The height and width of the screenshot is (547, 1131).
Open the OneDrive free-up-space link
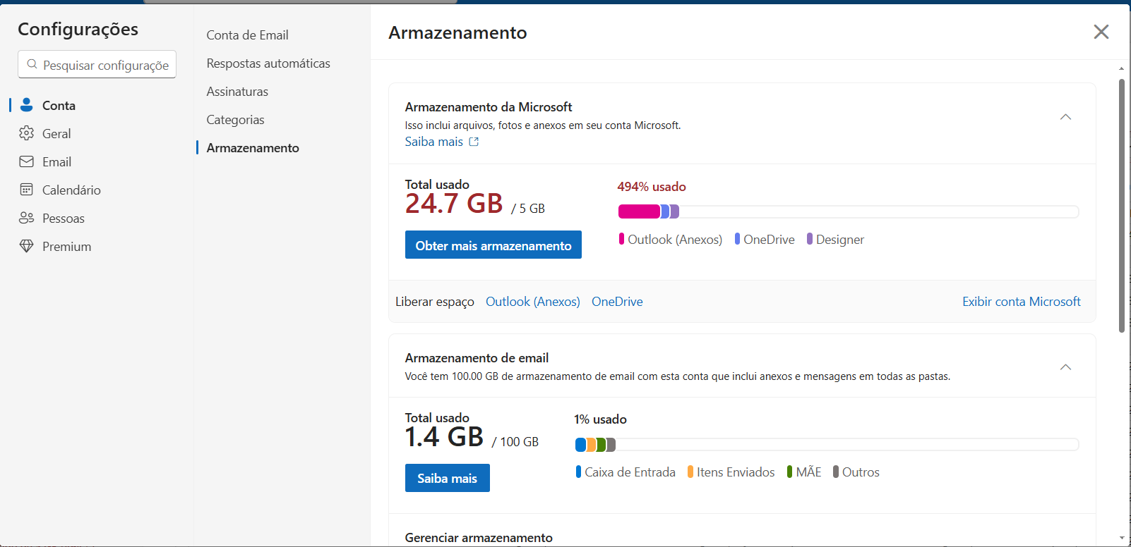coord(617,302)
